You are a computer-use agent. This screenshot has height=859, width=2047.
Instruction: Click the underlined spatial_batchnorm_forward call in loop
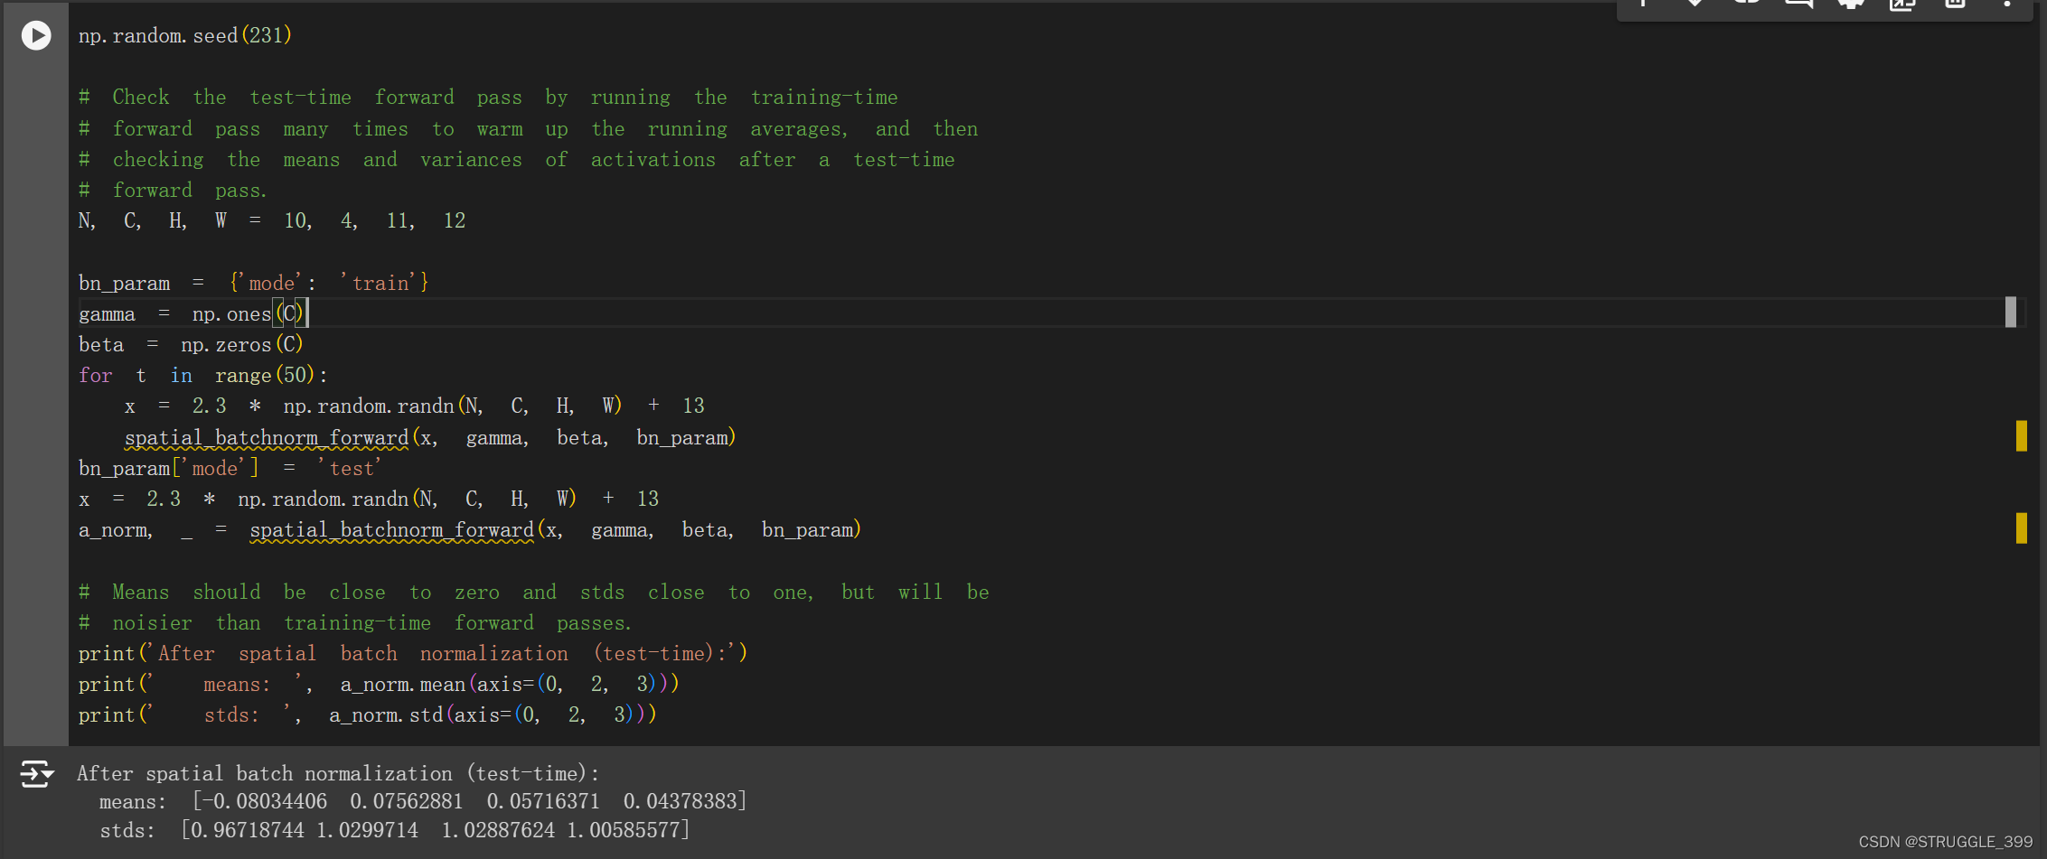[267, 438]
